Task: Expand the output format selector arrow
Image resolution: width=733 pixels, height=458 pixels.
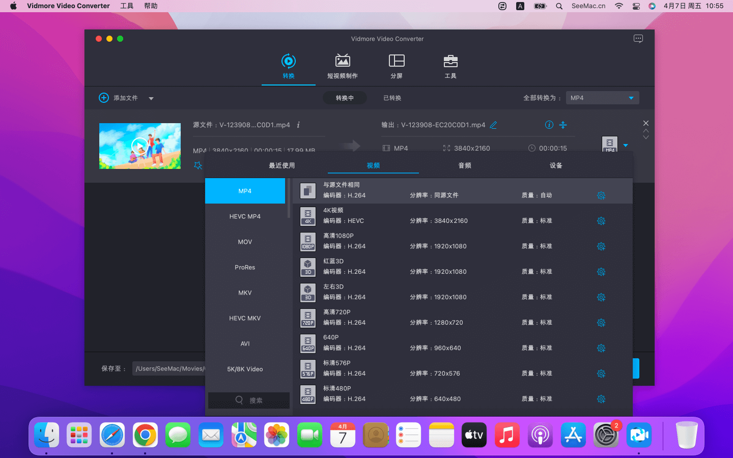Action: [x=626, y=146]
